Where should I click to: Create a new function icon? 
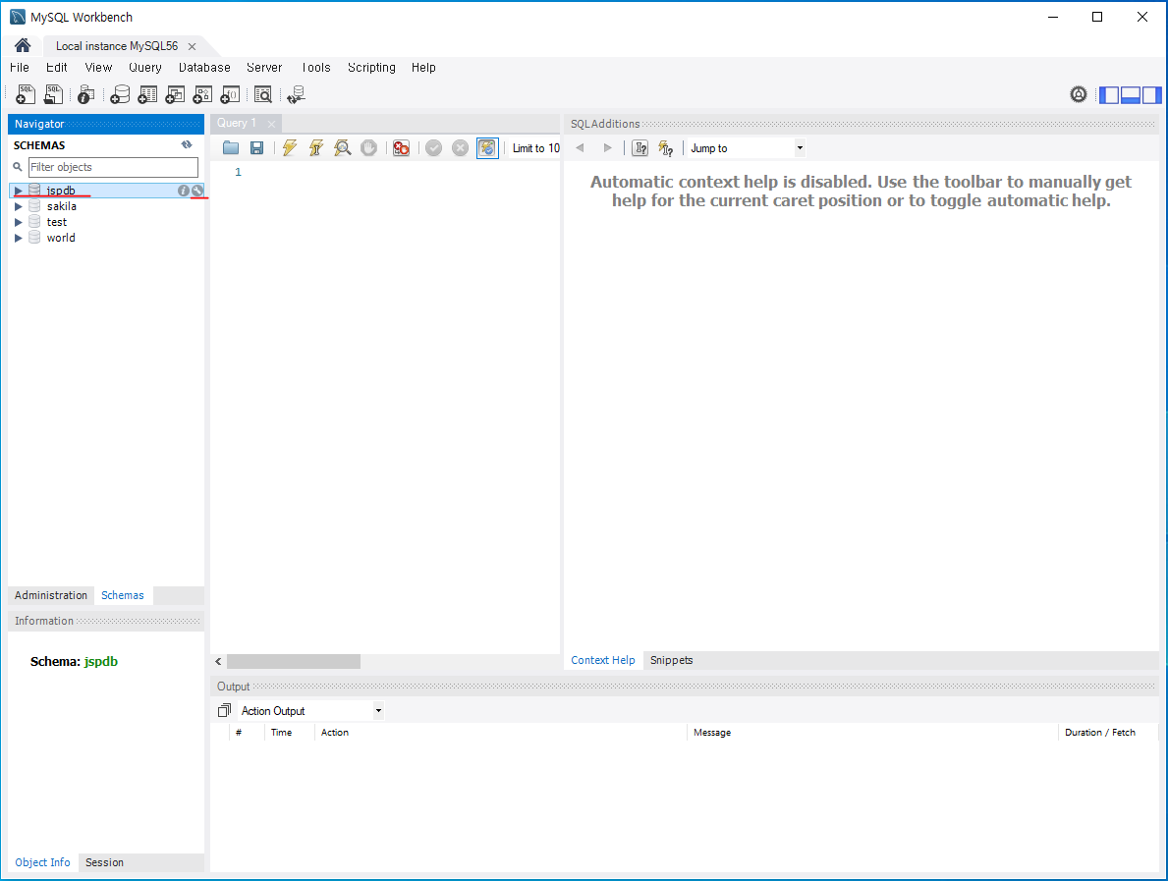(x=230, y=94)
